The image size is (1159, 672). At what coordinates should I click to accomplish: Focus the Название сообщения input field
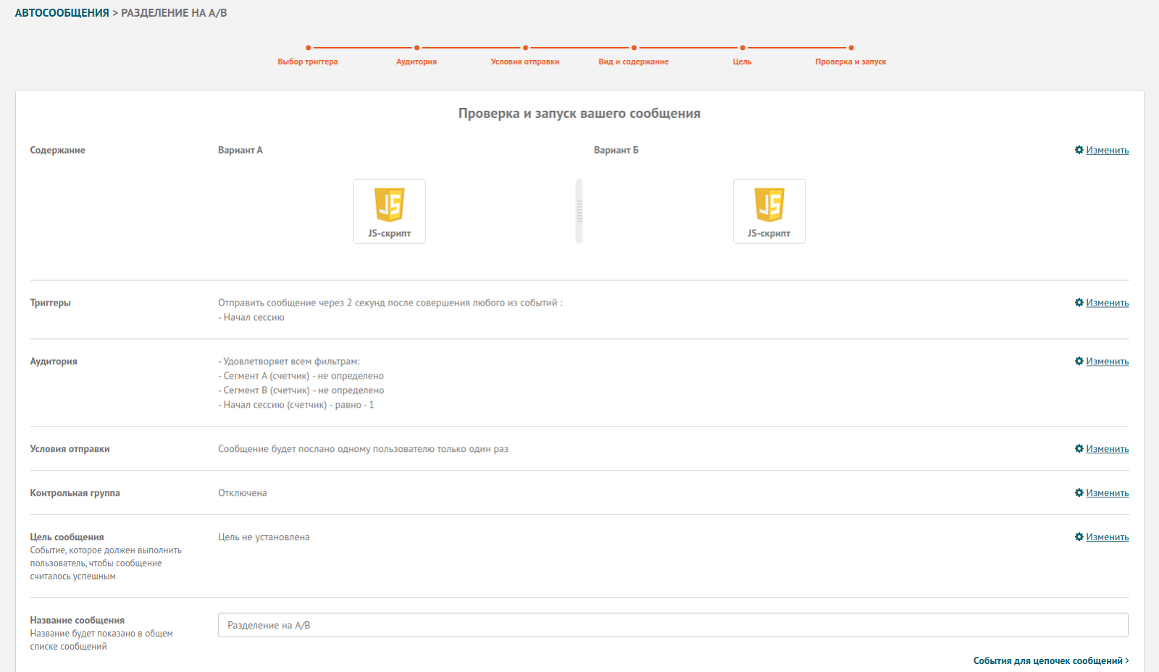tap(673, 625)
